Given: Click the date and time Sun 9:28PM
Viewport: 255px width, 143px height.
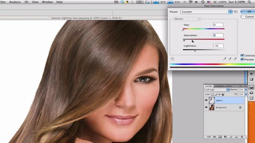Looking at the screenshot, I should coord(236,2).
